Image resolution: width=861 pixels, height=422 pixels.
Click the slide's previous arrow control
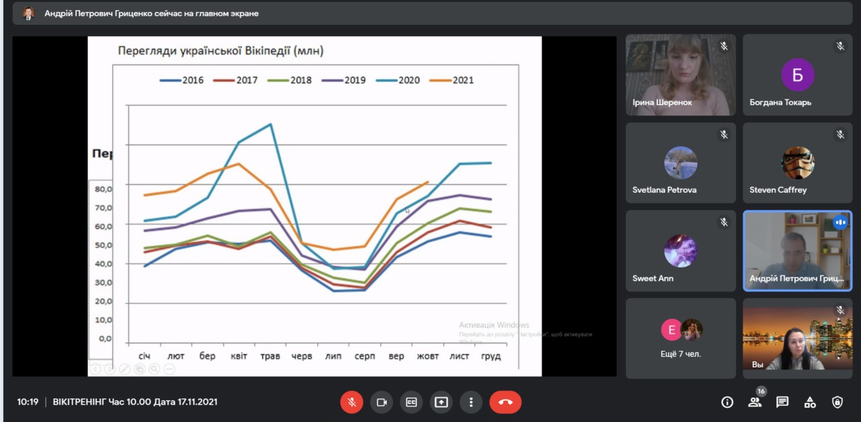(x=96, y=369)
